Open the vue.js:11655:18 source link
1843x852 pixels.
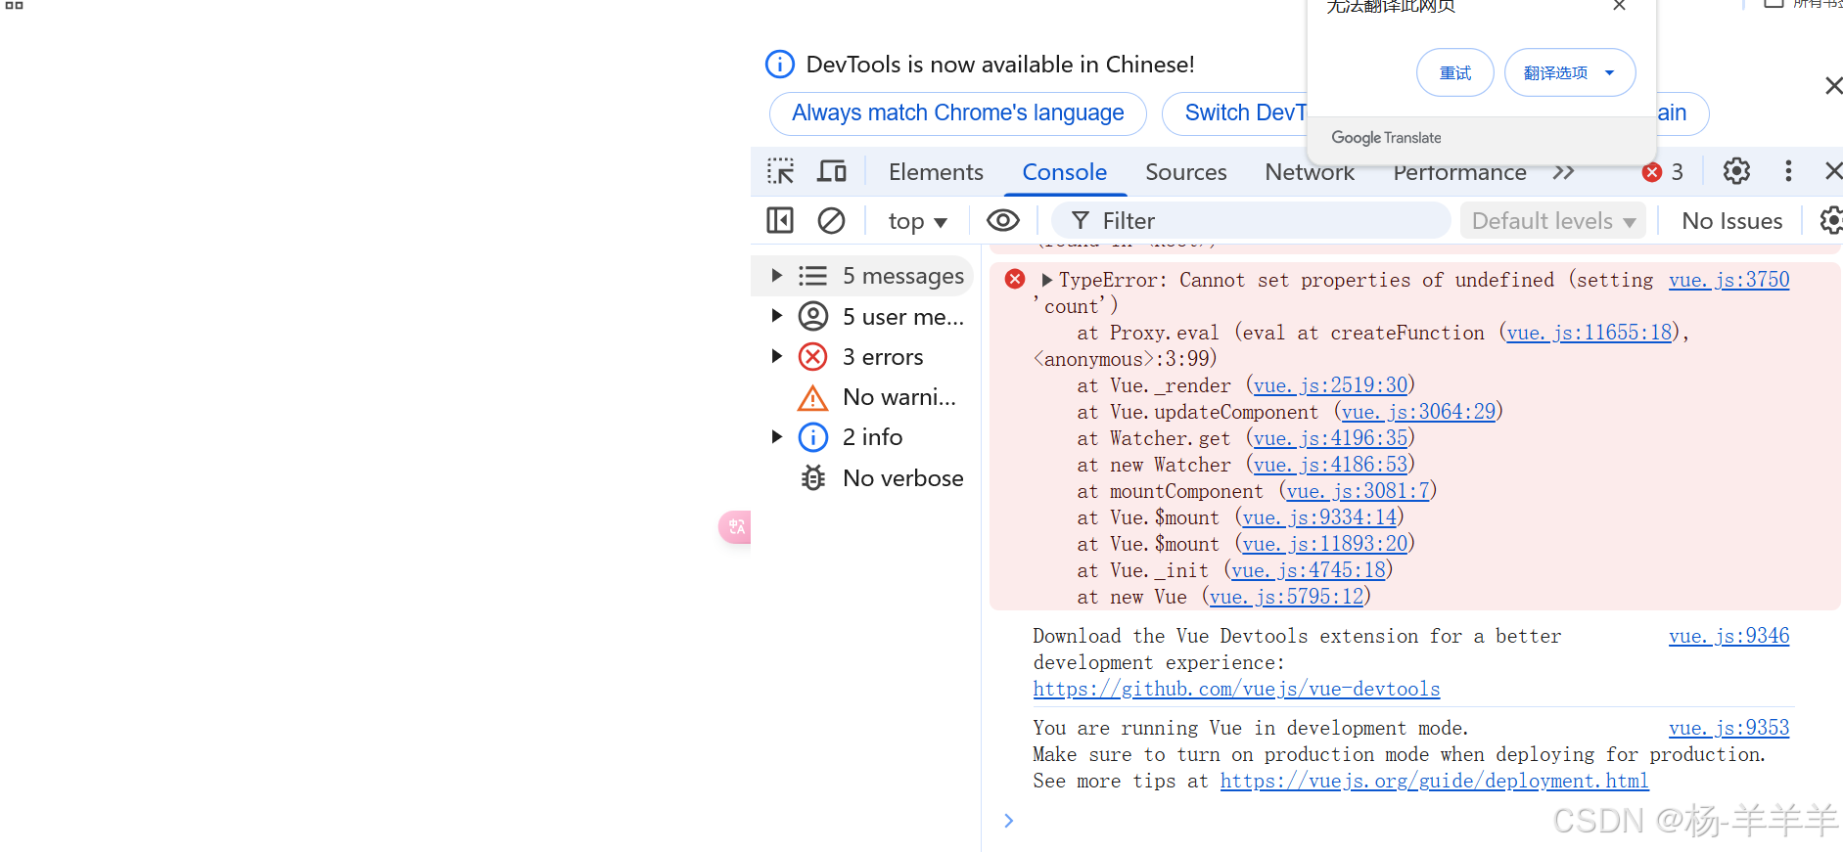click(1589, 333)
